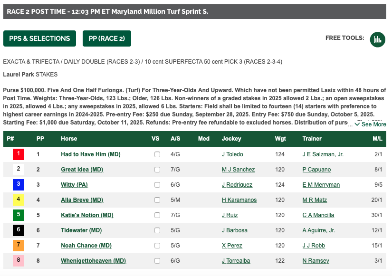392x276 pixels.
Task: Open trainer E M Merryman's page
Action: [x=321, y=185]
